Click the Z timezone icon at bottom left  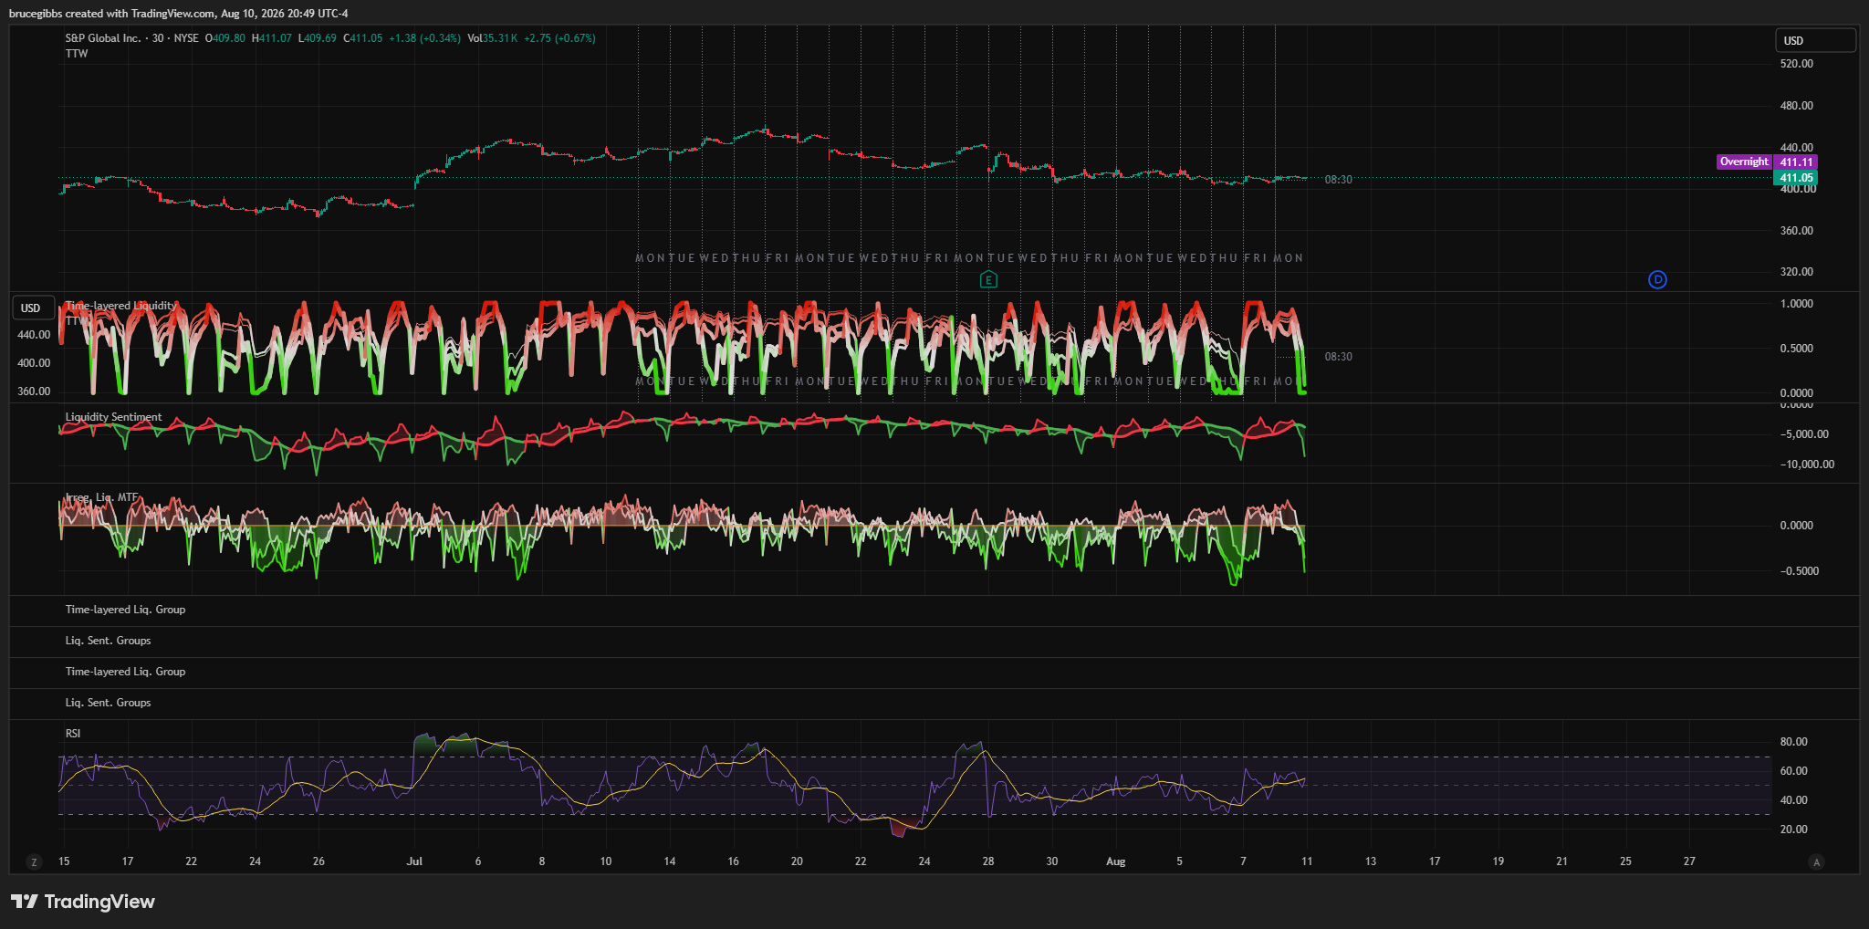(35, 861)
